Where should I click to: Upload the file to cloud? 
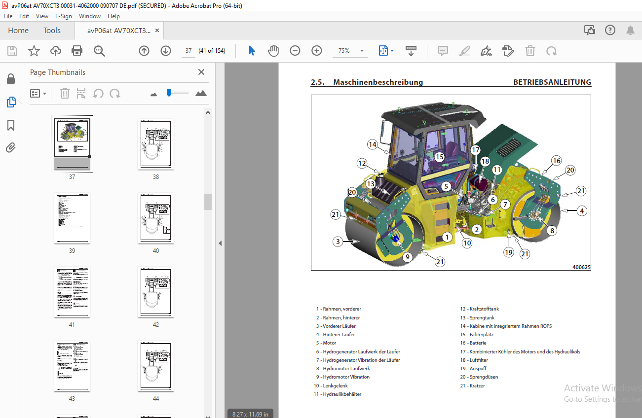pos(55,51)
